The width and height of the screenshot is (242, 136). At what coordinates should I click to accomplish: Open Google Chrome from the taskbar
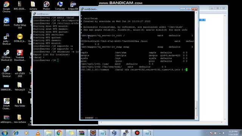coord(59,133)
